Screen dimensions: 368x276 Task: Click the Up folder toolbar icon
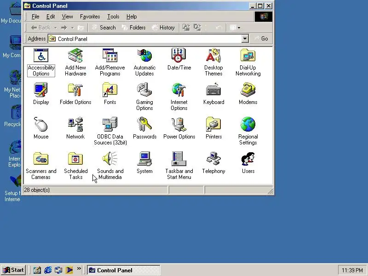point(81,28)
